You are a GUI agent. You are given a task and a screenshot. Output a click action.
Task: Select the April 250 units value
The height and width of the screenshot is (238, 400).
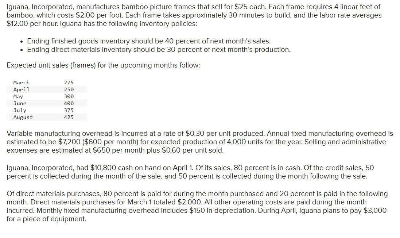(69, 89)
